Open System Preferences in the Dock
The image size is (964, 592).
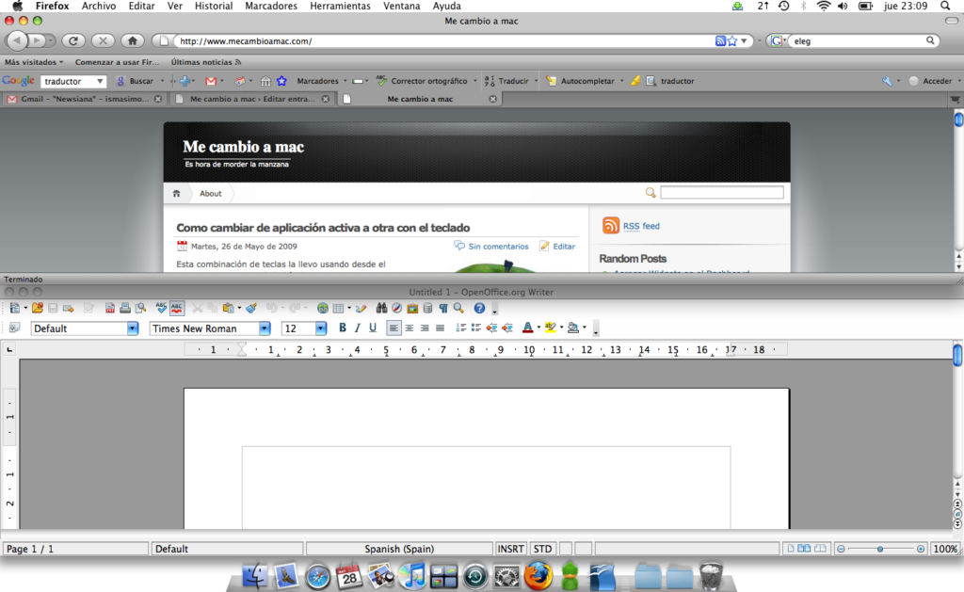pyautogui.click(x=506, y=577)
